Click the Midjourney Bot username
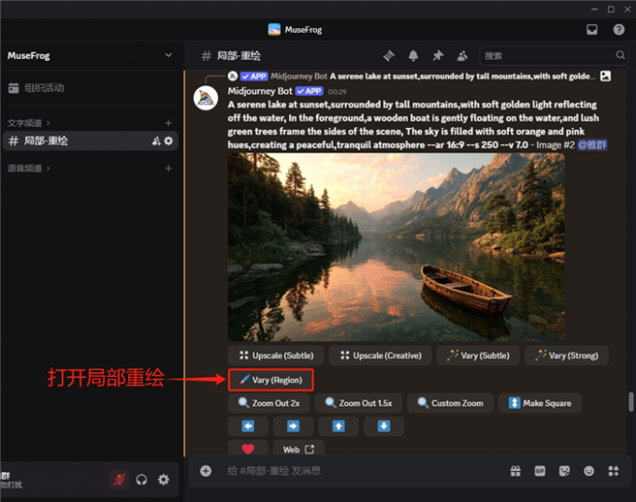Image resolution: width=636 pixels, height=502 pixels. point(260,92)
